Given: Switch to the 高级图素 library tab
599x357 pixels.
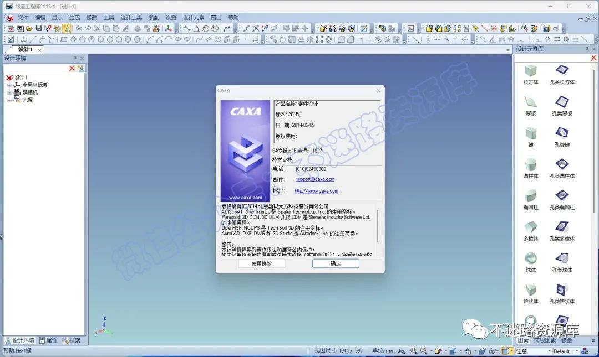Looking at the screenshot, I should [545, 340].
